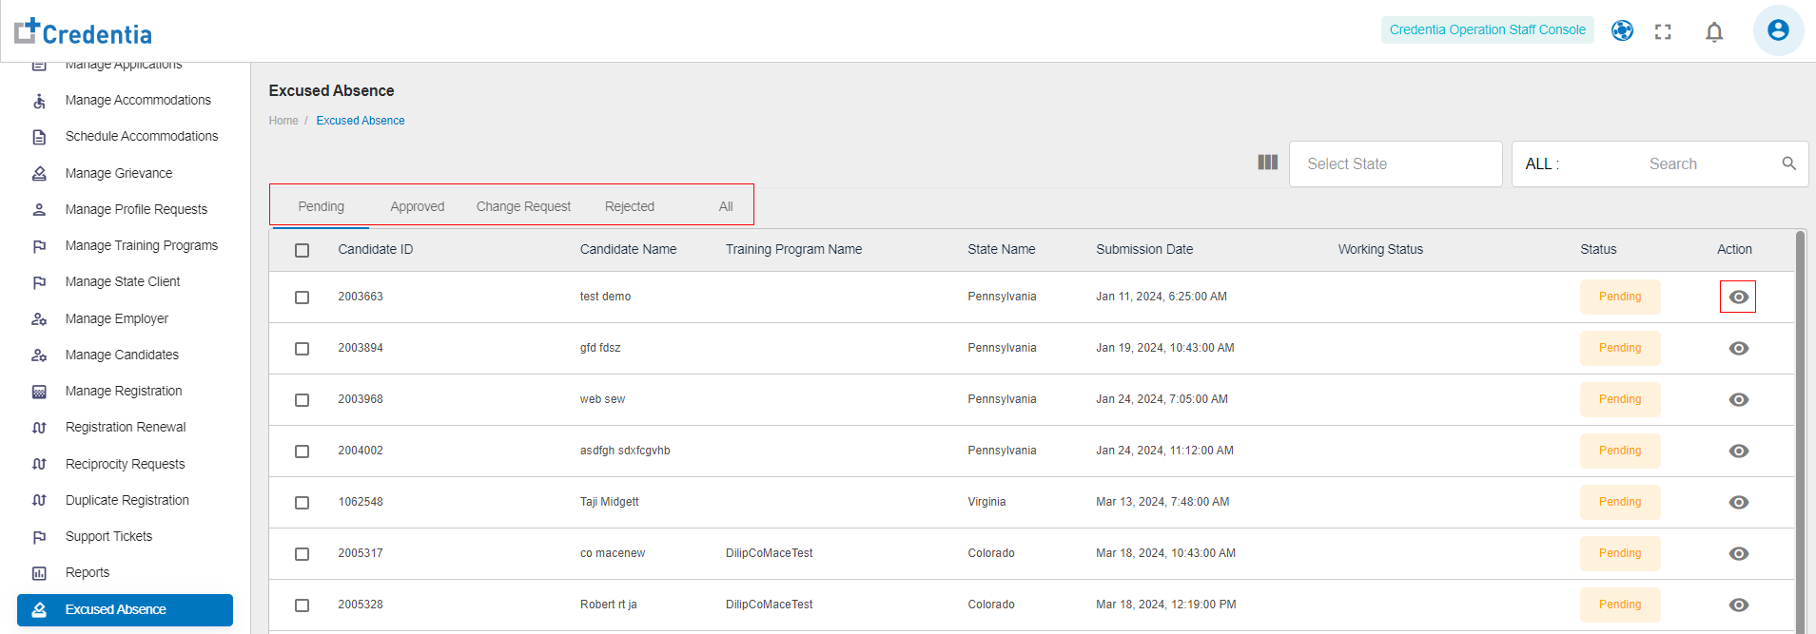Click eye icon for Taji Midgett

click(x=1738, y=502)
